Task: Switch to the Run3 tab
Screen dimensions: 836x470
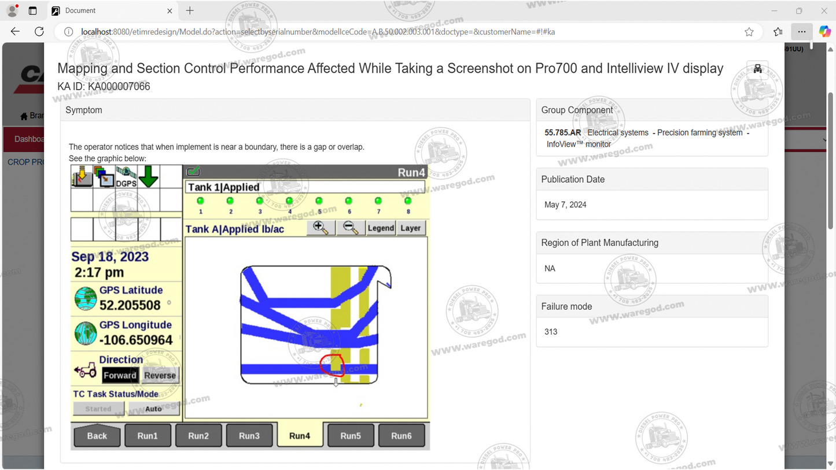Action: click(249, 436)
